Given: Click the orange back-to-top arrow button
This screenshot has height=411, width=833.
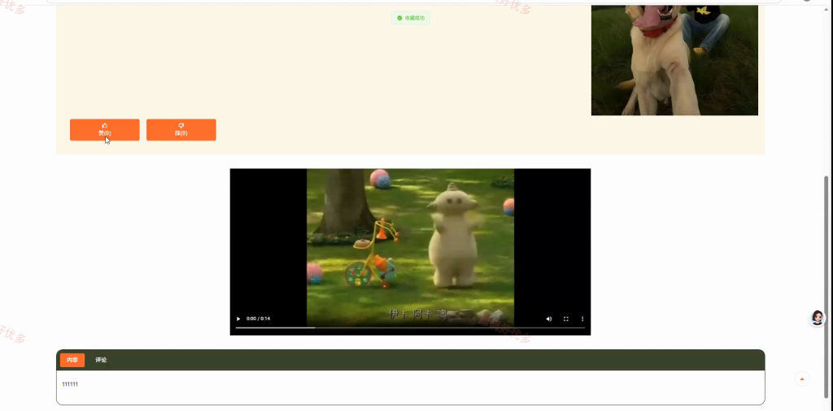Looking at the screenshot, I should 802,379.
